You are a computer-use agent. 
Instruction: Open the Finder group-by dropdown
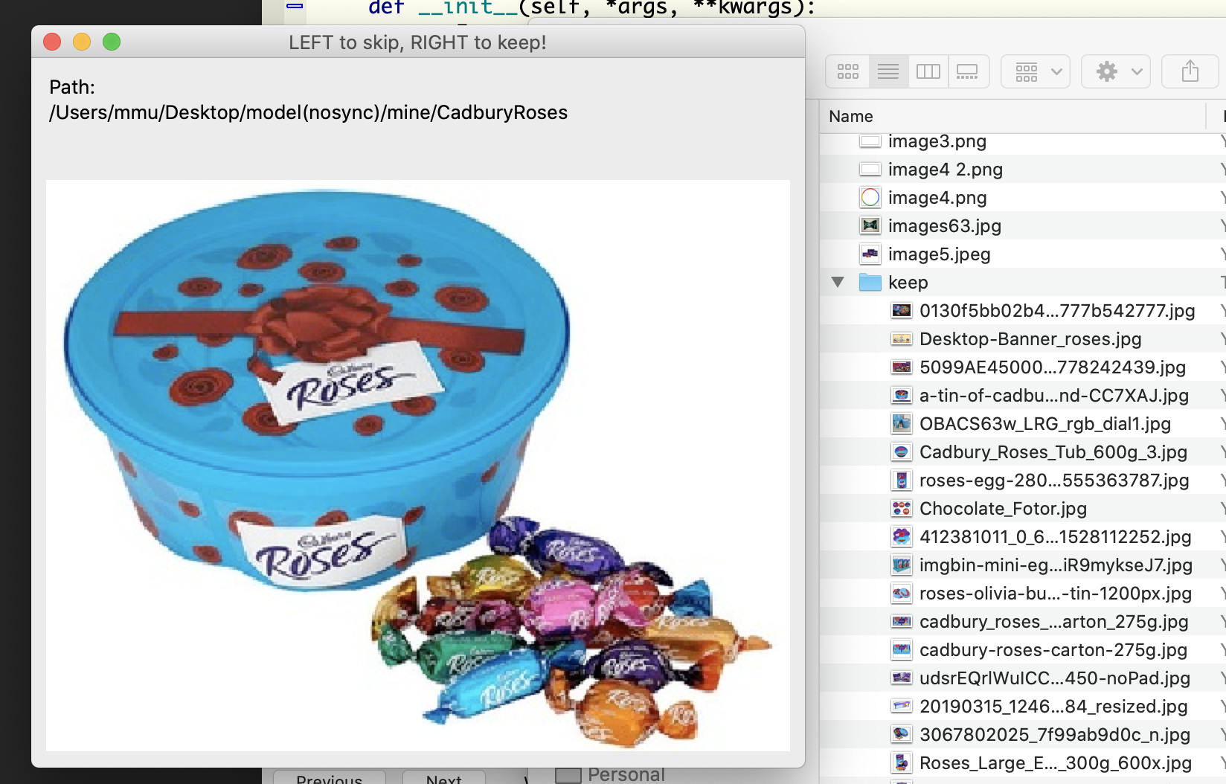click(1036, 71)
